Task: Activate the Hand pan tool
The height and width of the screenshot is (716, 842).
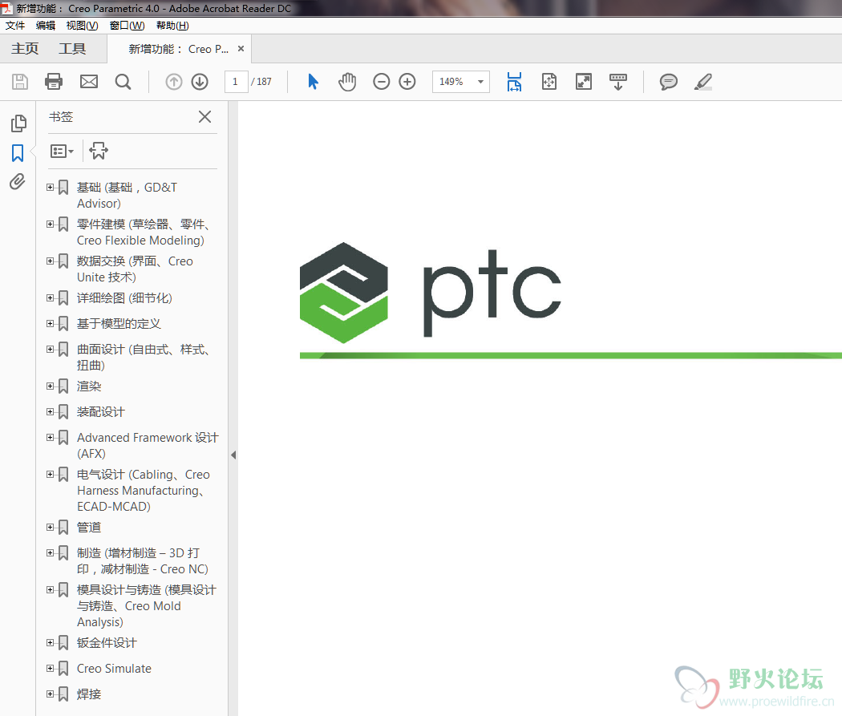Action: pos(347,82)
